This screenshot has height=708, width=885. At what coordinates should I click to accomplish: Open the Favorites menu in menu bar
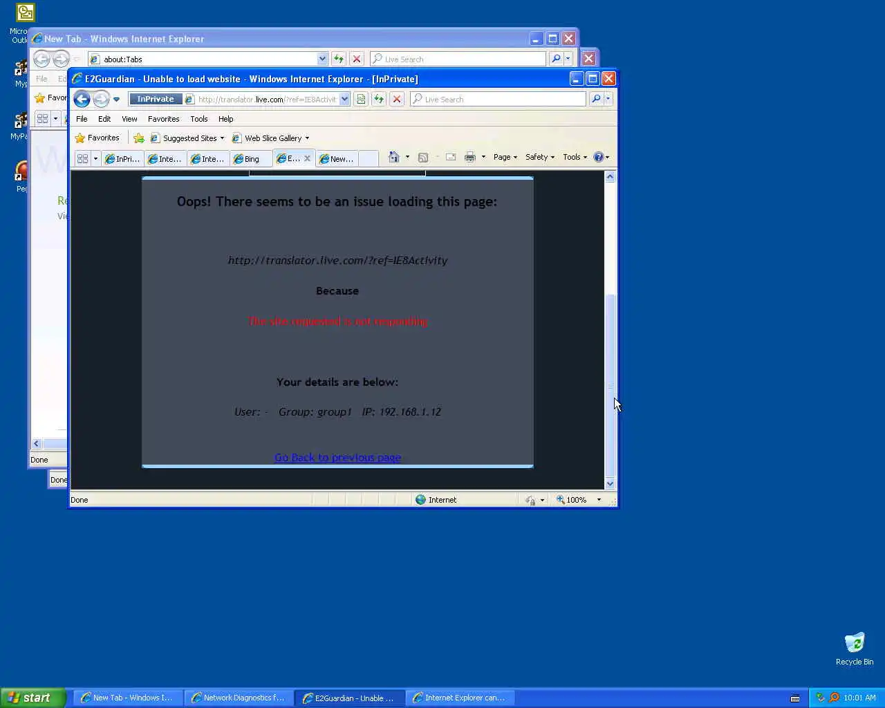(x=163, y=119)
